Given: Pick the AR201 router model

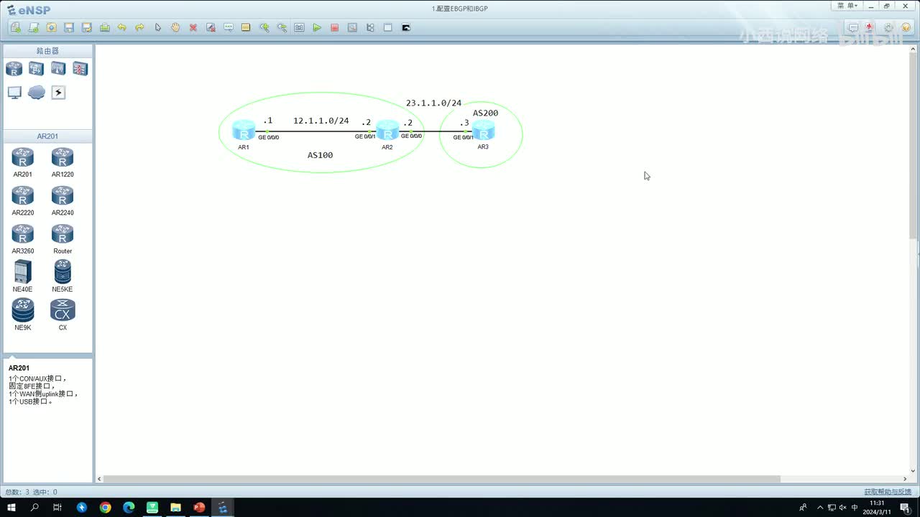Looking at the screenshot, I should click(22, 162).
